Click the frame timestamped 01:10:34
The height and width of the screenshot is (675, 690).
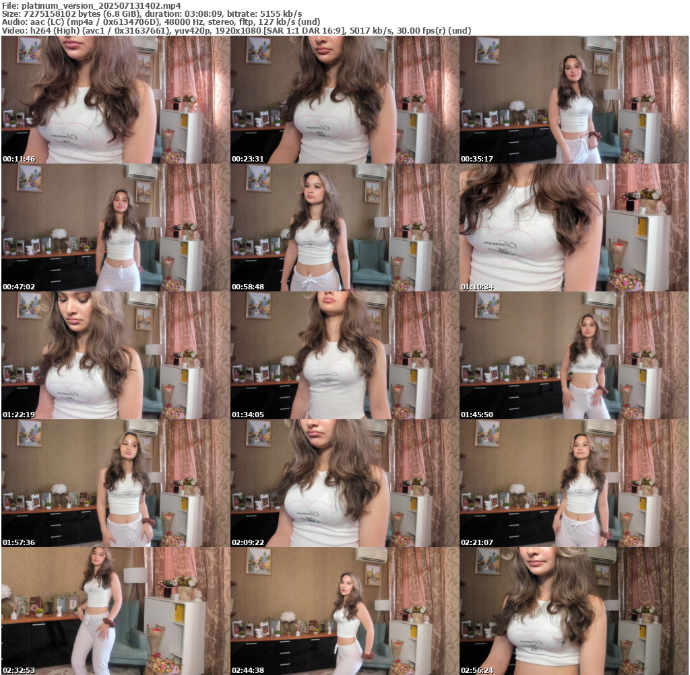coord(574,228)
